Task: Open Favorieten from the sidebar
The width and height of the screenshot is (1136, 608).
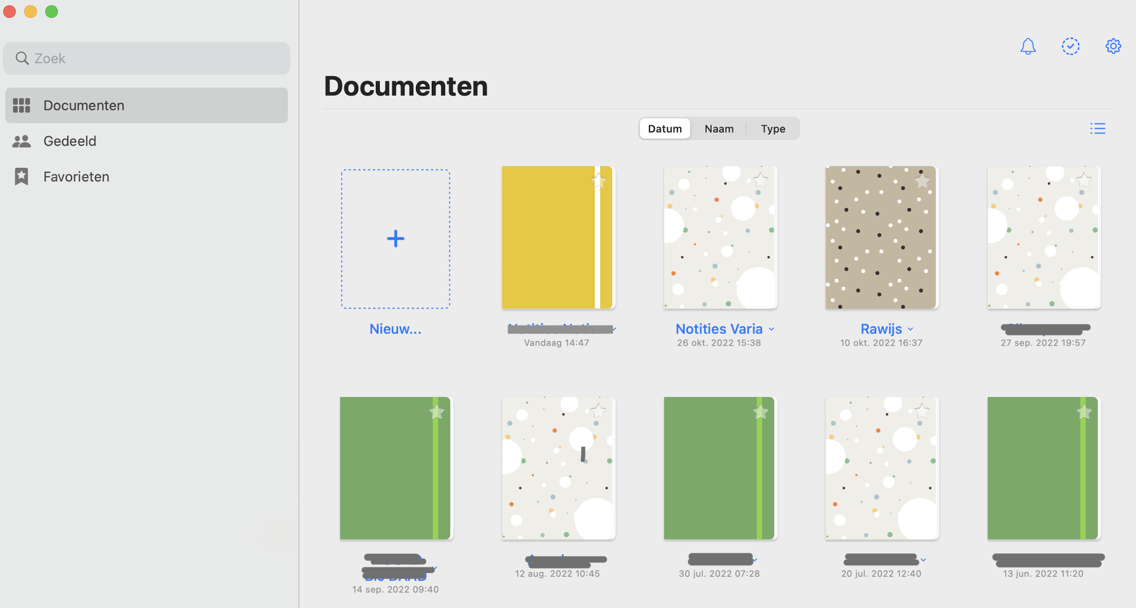Action: coord(76,176)
